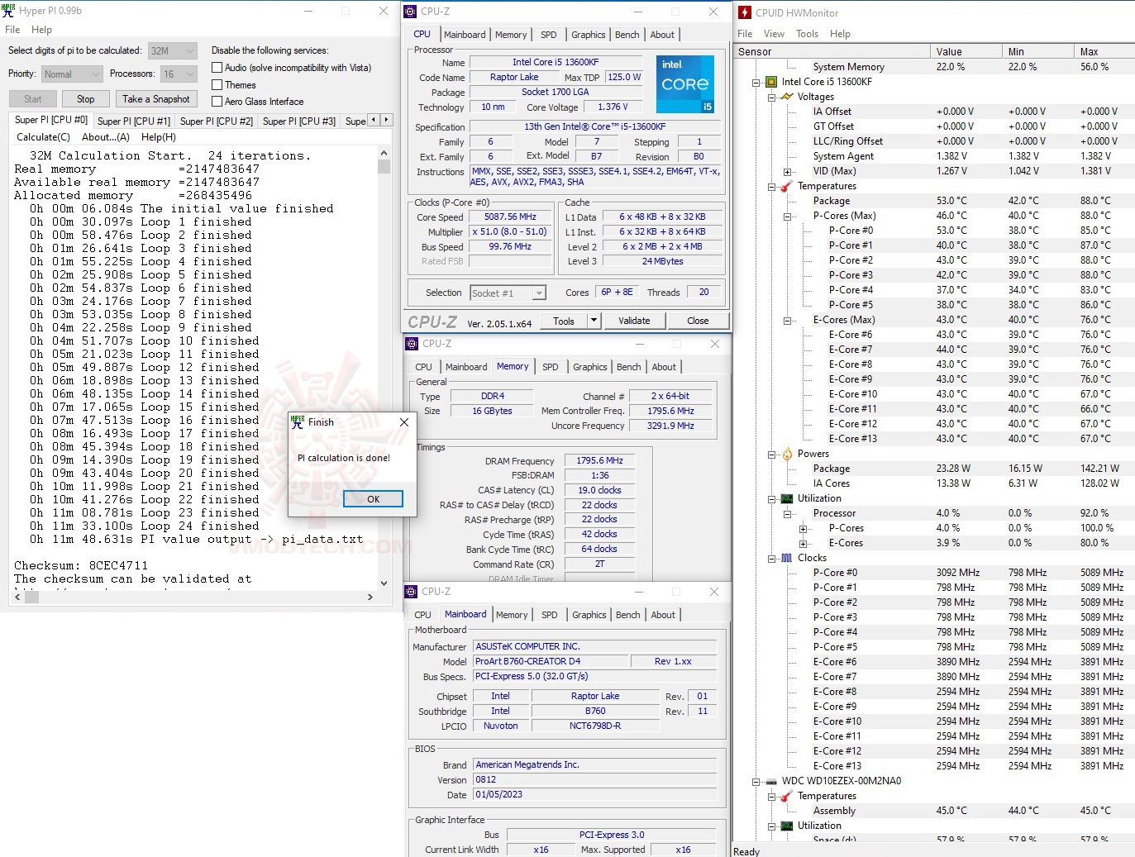Open the pi digits dropdown showing 32M

click(173, 50)
